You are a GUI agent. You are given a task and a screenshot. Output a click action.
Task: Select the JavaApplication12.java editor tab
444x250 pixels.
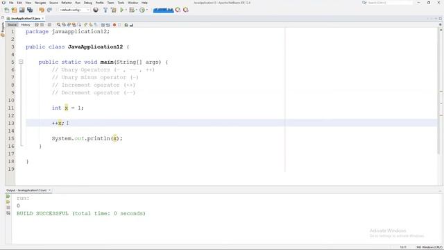coord(25,19)
